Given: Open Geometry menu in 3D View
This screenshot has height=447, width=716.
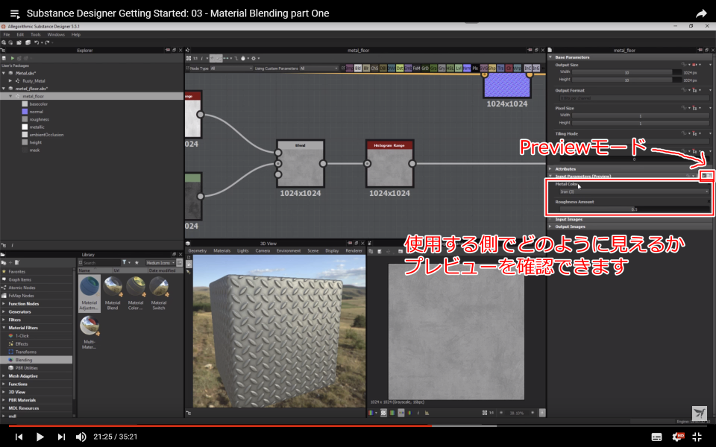Looking at the screenshot, I should [x=197, y=251].
